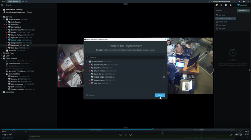Click the cloud account icon in title bar
The width and height of the screenshot is (251, 140).
(x=211, y=2)
